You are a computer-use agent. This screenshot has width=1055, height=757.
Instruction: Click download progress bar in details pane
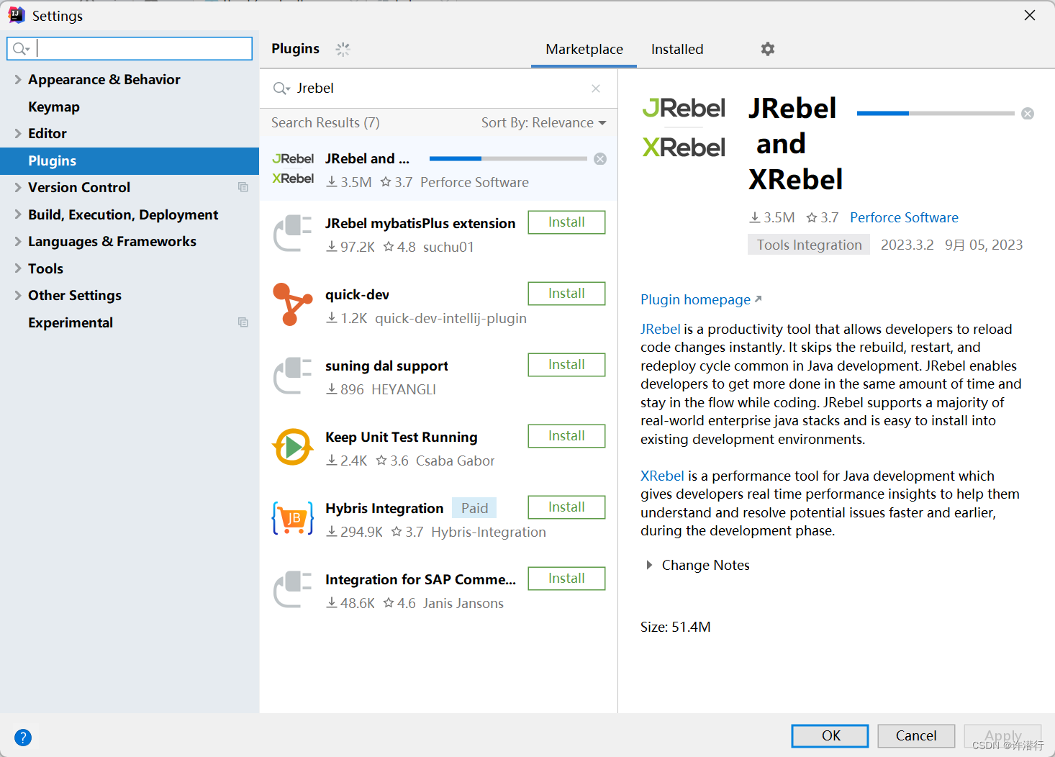[x=936, y=113]
